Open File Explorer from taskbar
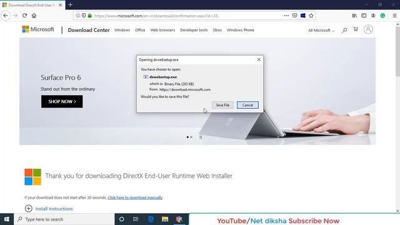Viewport: 400px width, 225px height. [165, 219]
